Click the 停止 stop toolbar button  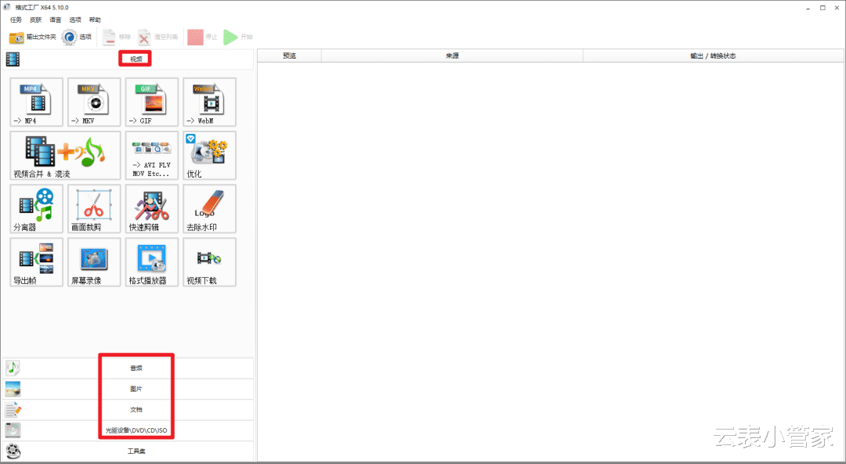click(x=202, y=38)
